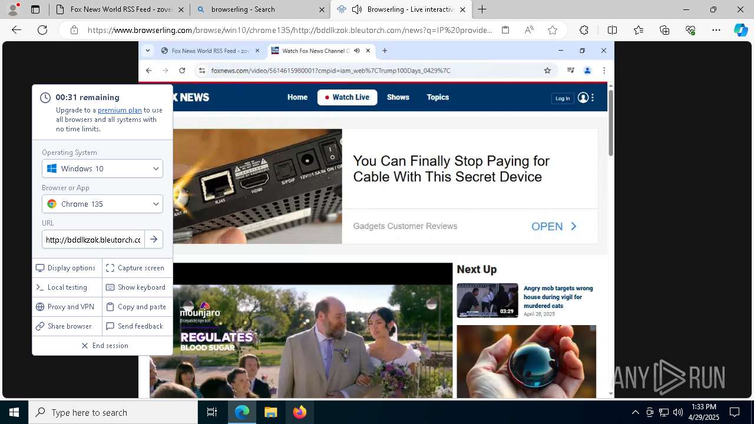Open remote Chrome tab search dropdown

147,51
